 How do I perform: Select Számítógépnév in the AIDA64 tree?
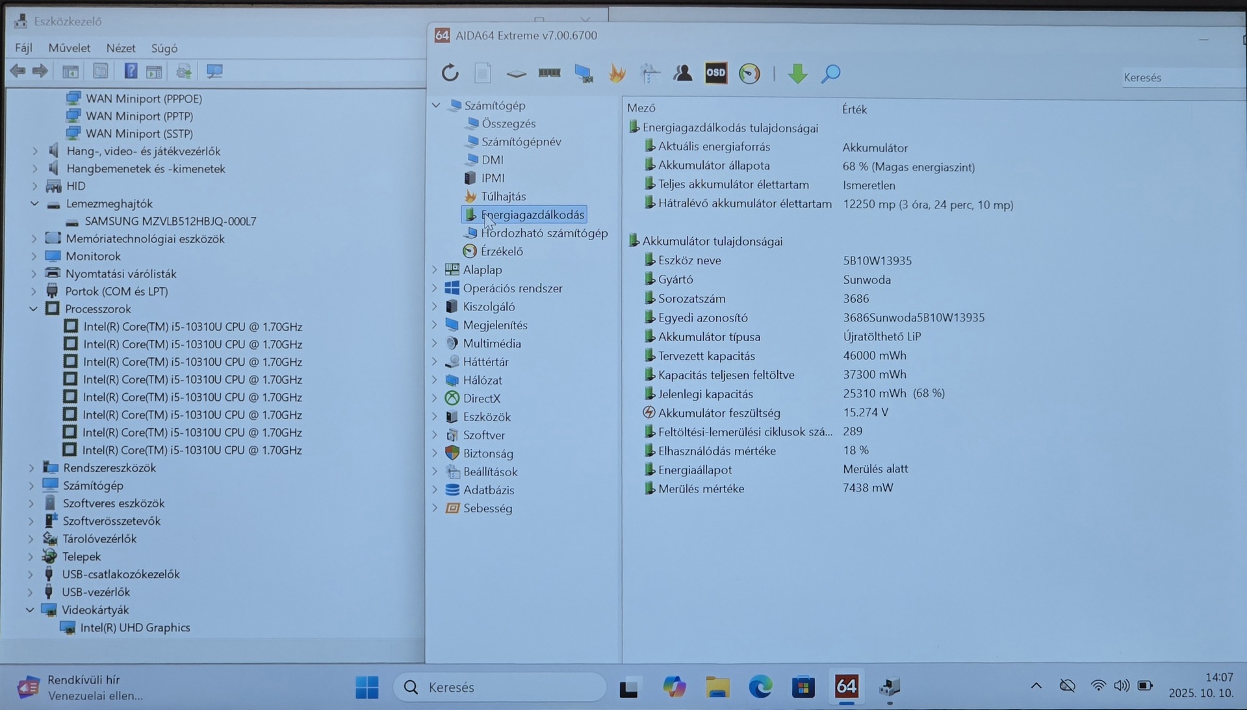[x=521, y=142]
